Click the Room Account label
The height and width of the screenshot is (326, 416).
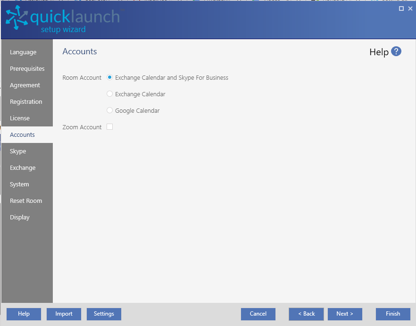[x=82, y=77]
